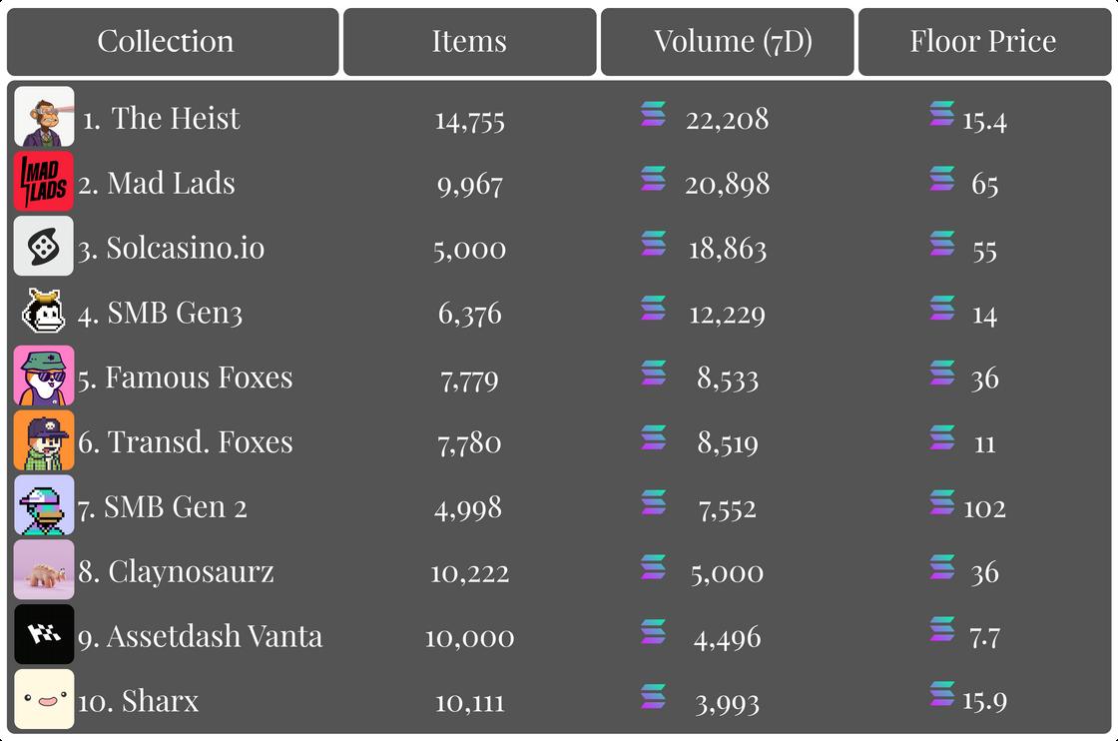Open the Claynosaurz collection link

[x=191, y=572]
